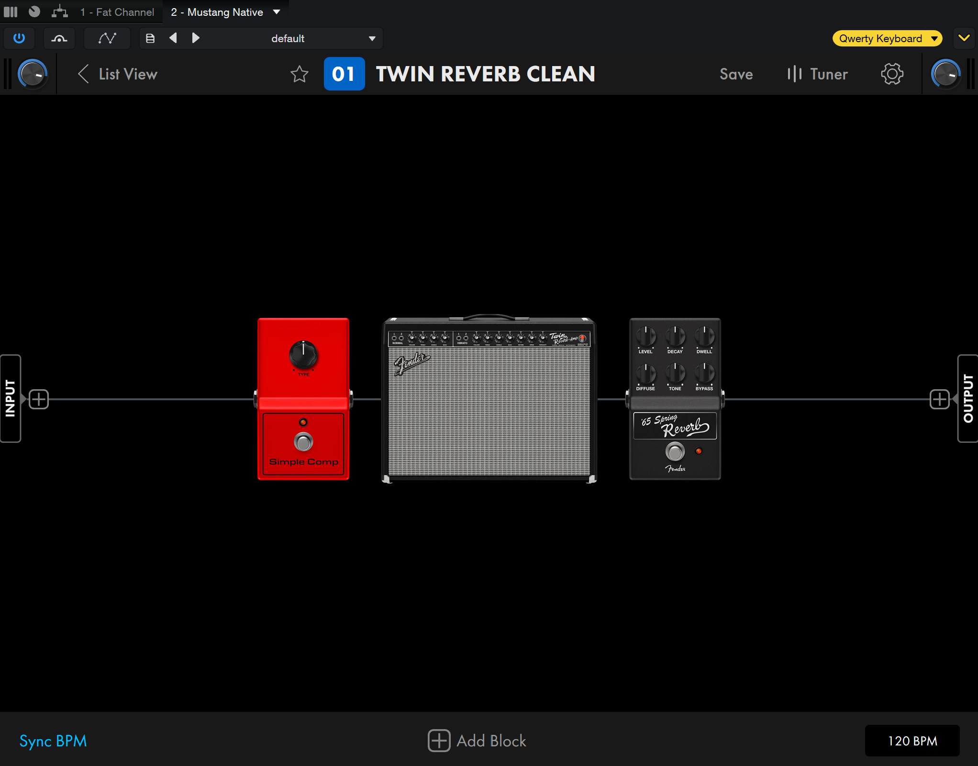Click the TONE knob on the reverb pedal
Screen dimensions: 978x766
click(x=675, y=373)
